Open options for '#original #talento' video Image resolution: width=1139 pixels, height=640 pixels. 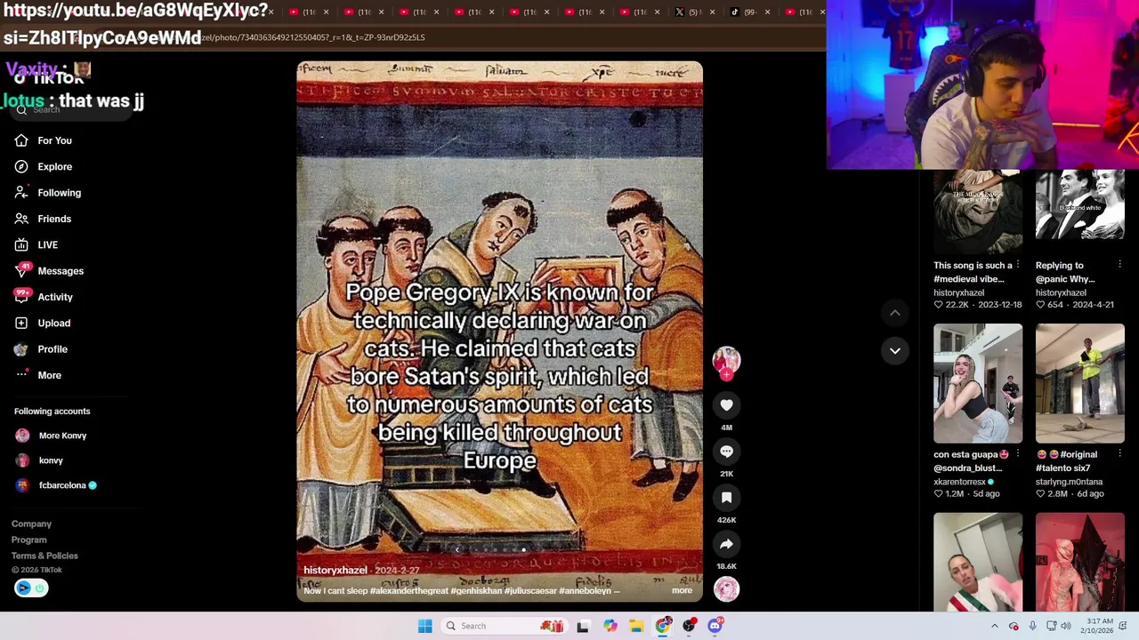pyautogui.click(x=1119, y=454)
